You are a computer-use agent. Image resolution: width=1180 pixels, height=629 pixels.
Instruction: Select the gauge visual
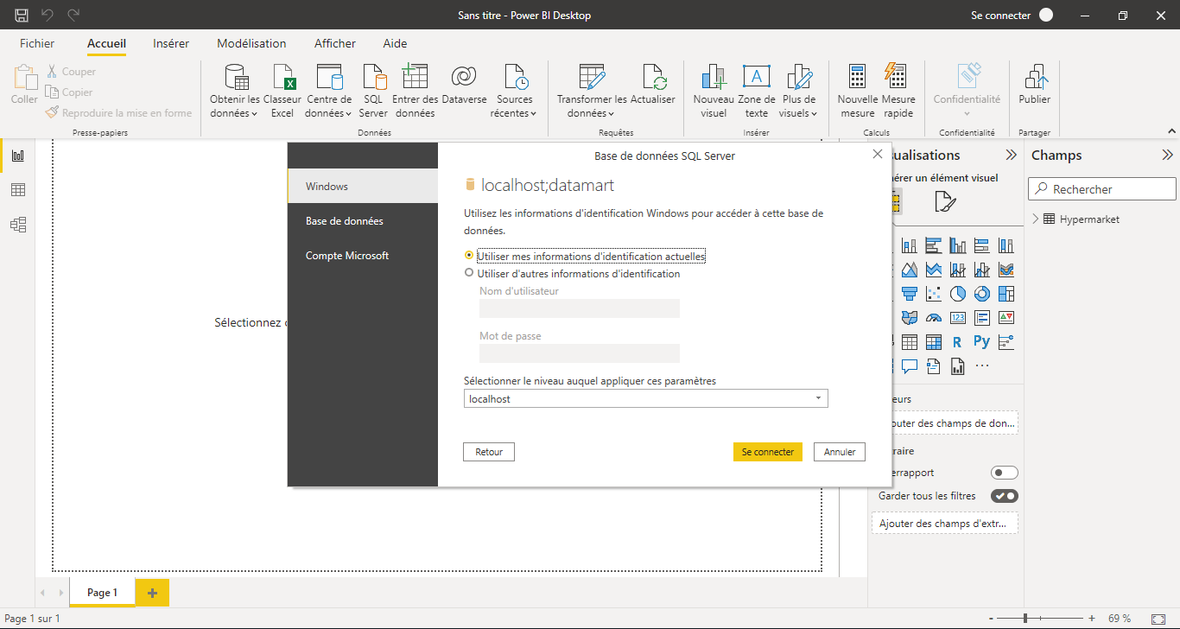click(933, 318)
